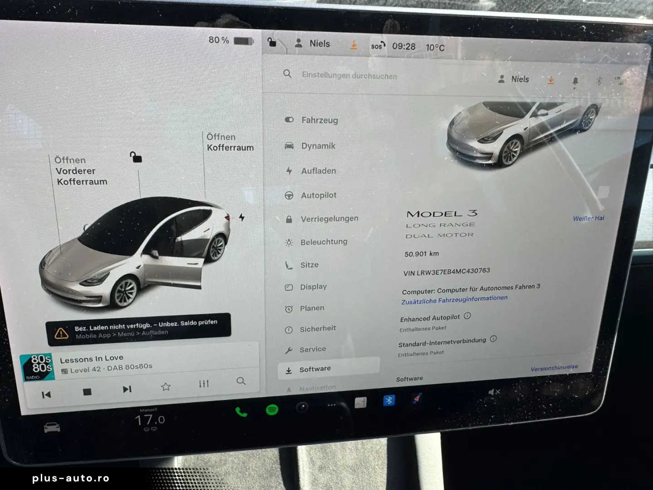Open the Phone app in bottom bar
This screenshot has height=490, width=653.
pos(241,412)
